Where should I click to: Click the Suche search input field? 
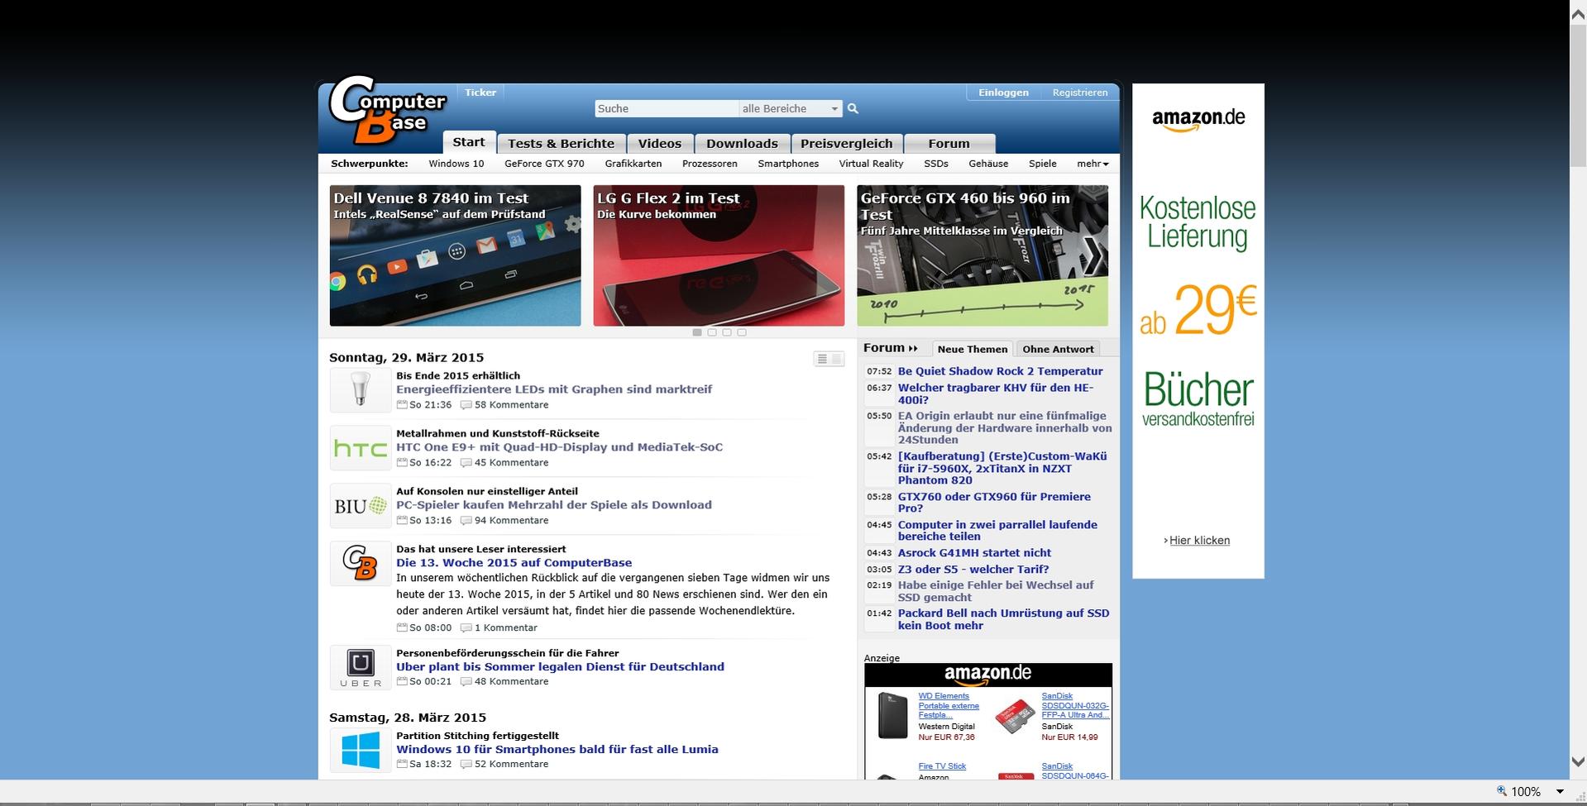tap(667, 108)
